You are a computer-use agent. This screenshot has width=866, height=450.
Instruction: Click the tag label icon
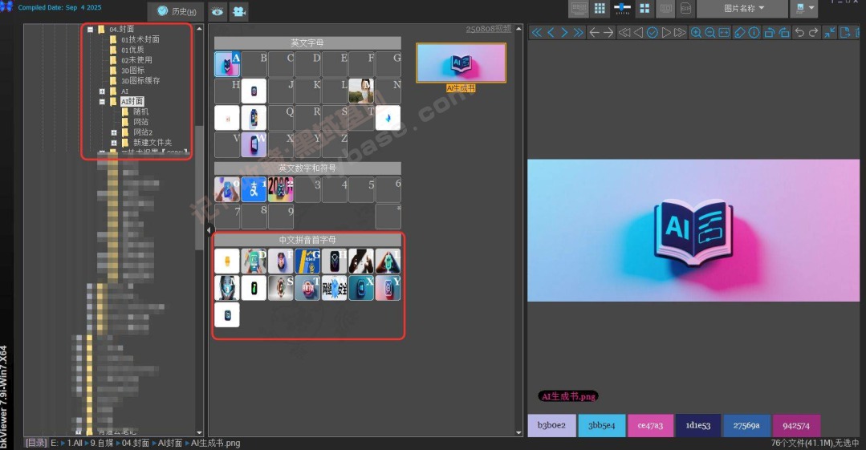click(739, 33)
